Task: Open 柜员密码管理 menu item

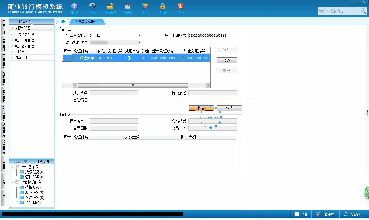Action: click(x=24, y=46)
